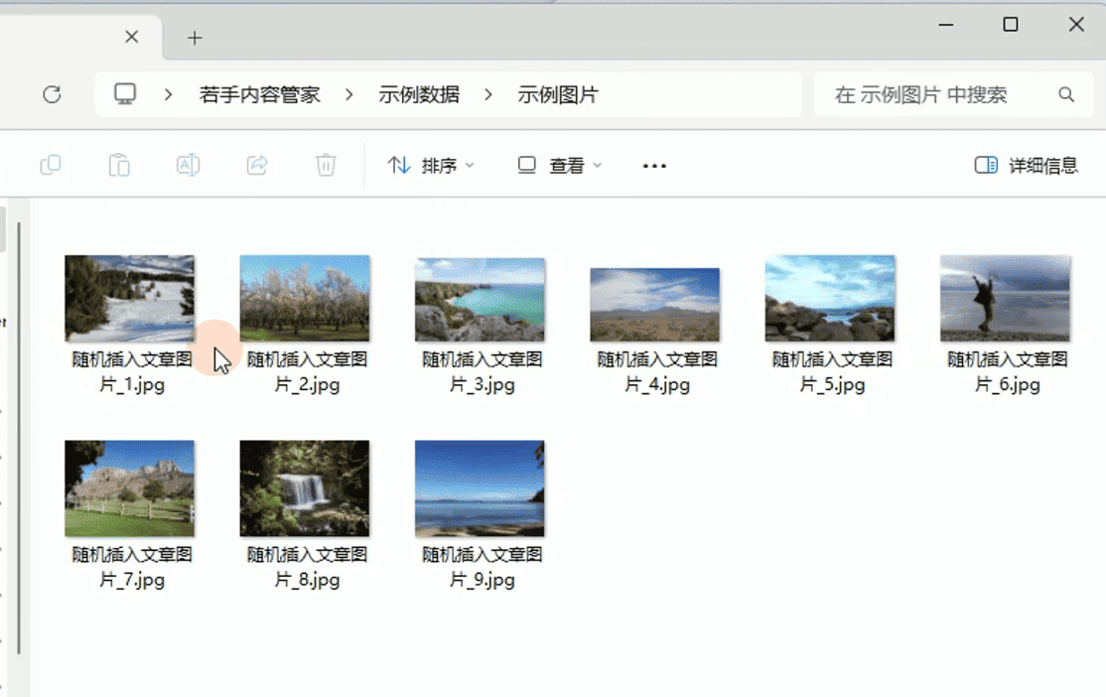Click the Share icon in toolbar
Screen dimensions: 1106x697
[257, 165]
